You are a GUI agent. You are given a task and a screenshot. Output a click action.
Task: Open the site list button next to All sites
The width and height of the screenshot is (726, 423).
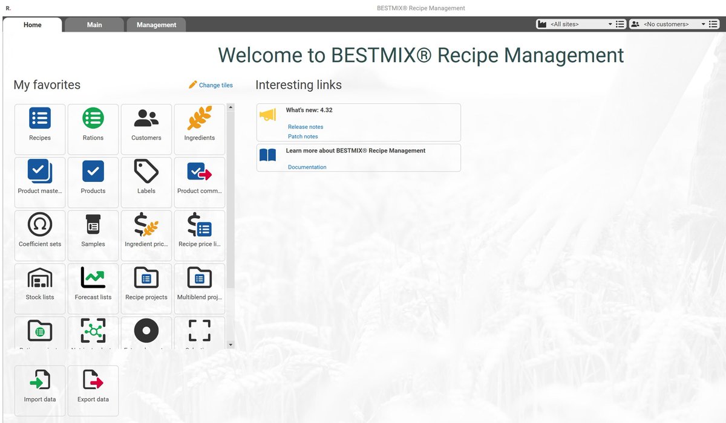620,24
